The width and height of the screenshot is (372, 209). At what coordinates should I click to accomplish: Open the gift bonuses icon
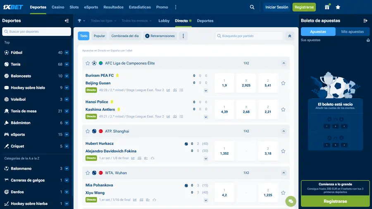click(x=327, y=7)
